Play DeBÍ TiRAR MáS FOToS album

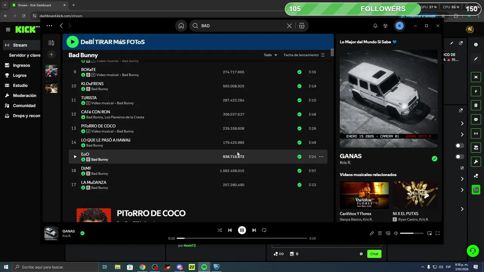(x=72, y=42)
